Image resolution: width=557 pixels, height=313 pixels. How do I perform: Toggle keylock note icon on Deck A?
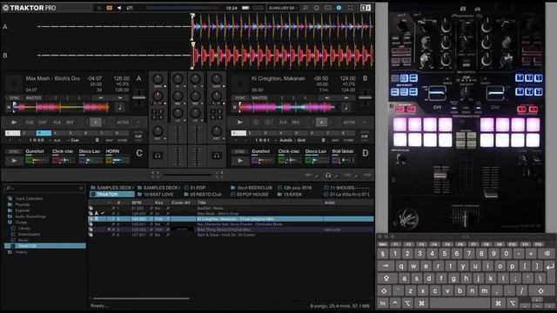coord(120,107)
